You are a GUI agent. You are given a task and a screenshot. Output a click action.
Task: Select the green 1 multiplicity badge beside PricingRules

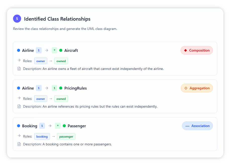[x=54, y=88]
